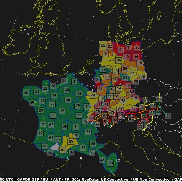Click area label 73 in southern Germany
This screenshot has height=182, width=182.
123,101
